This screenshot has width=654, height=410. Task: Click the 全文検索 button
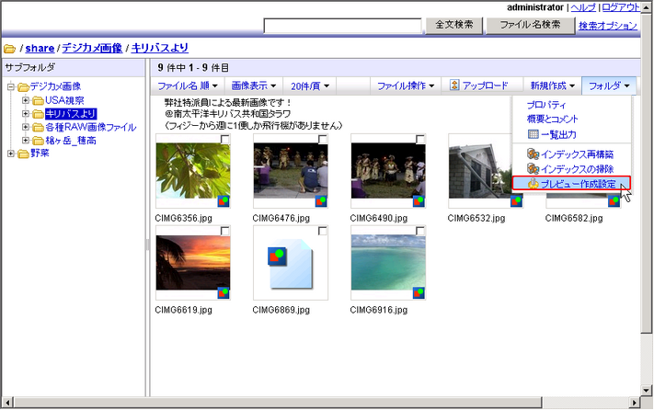point(454,26)
